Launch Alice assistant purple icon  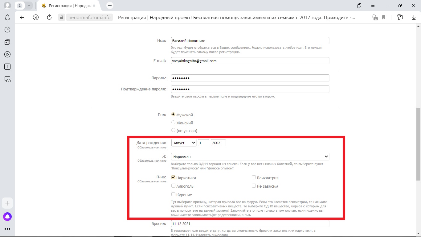point(7,217)
